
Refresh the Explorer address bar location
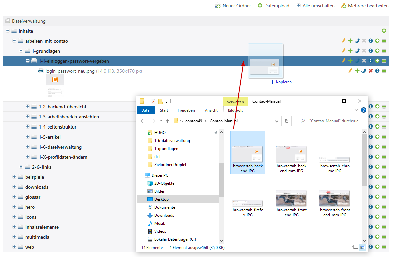[x=286, y=121]
